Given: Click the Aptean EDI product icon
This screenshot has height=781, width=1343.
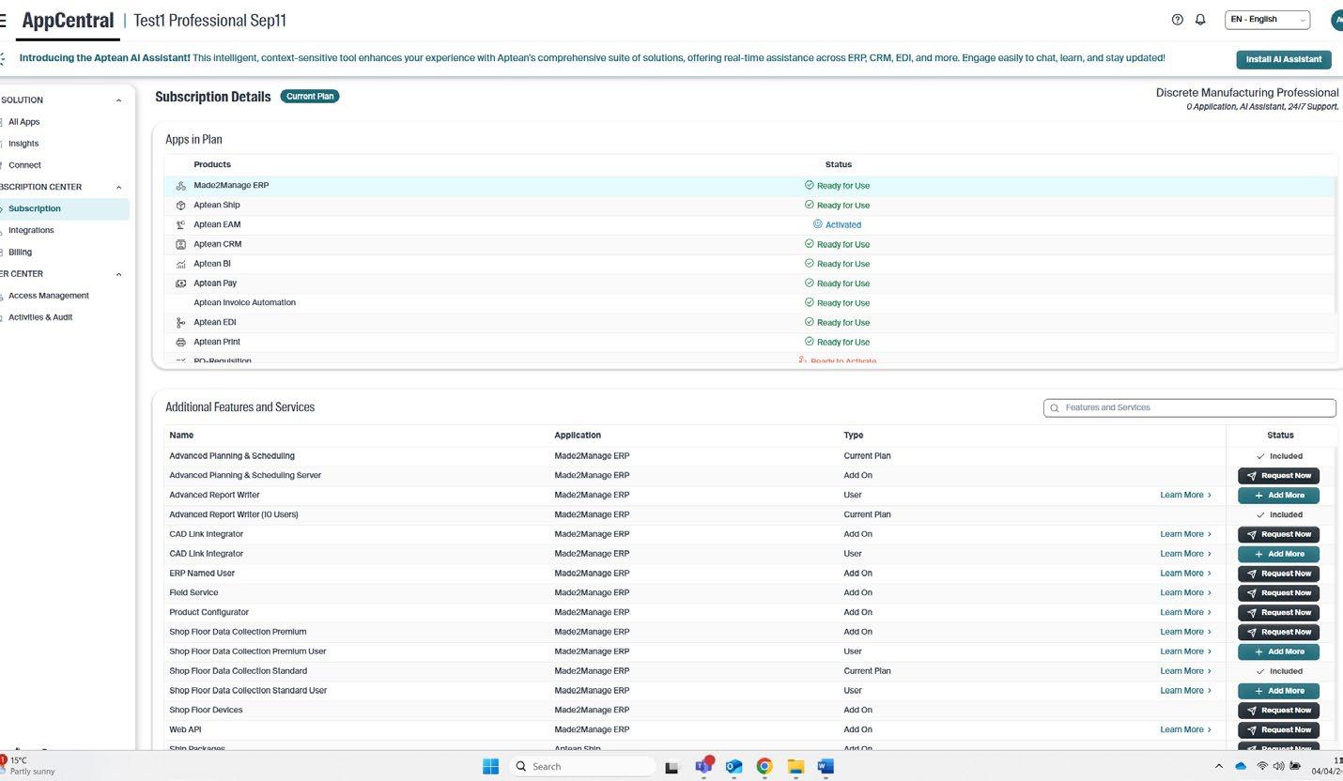Looking at the screenshot, I should tap(181, 323).
